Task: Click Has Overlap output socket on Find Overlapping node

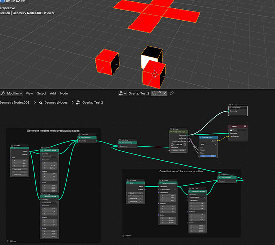Action: pyautogui.click(x=188, y=138)
